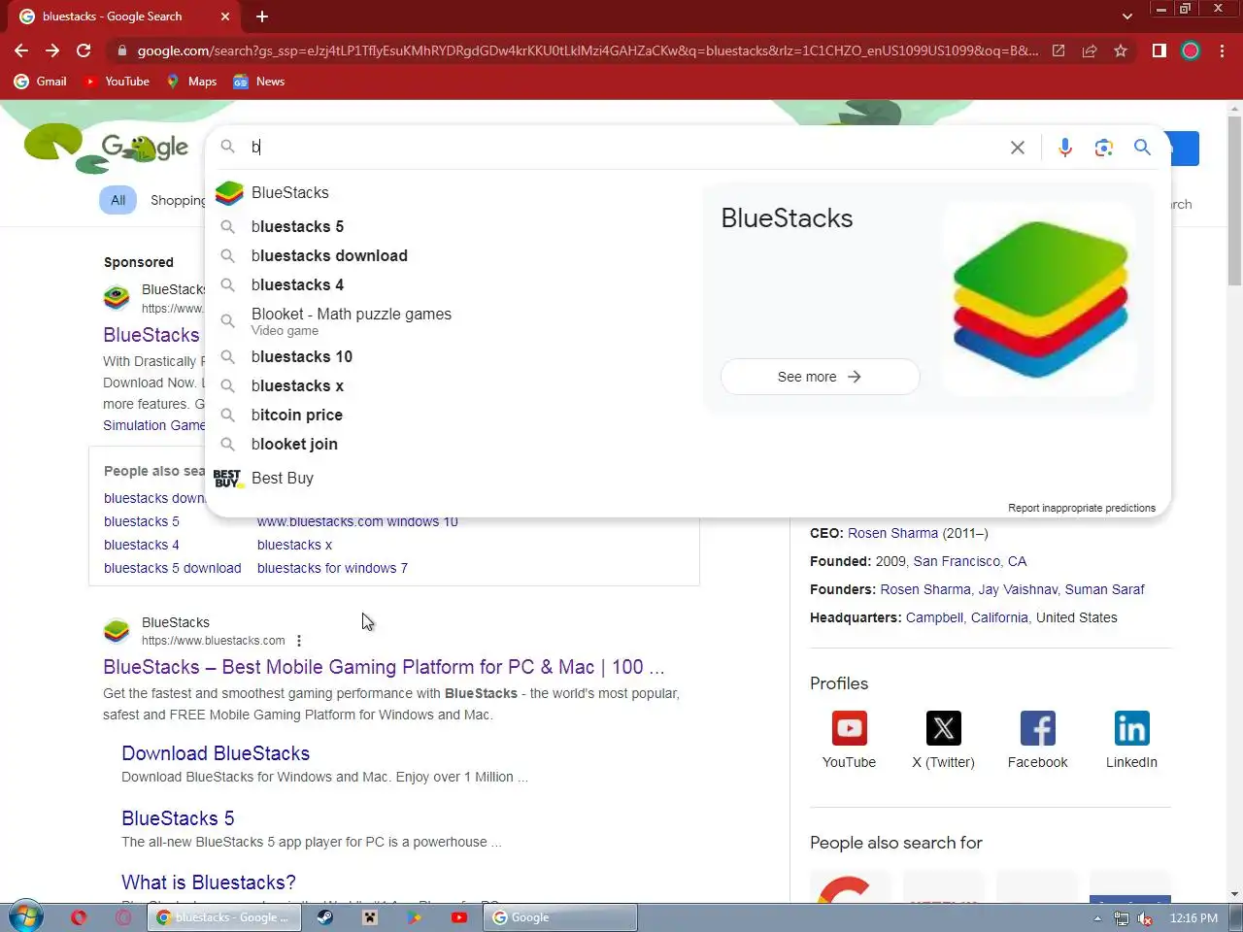Share this page from the address bar

[x=1090, y=50]
